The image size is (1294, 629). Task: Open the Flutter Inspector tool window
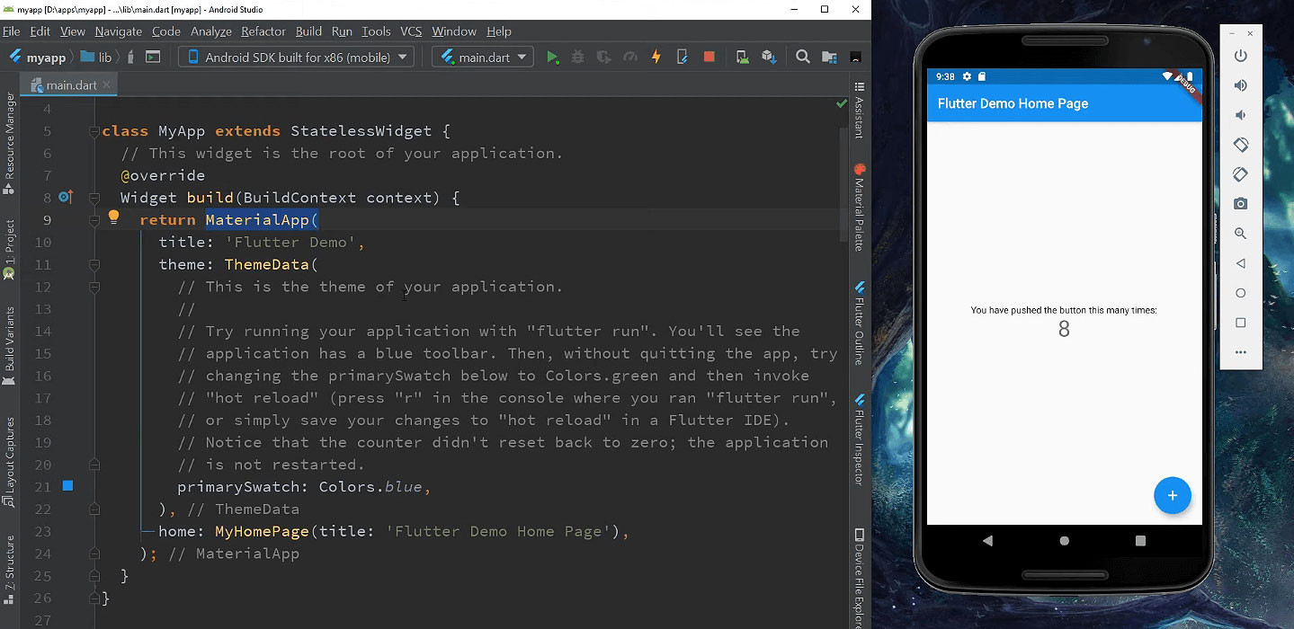click(x=860, y=440)
